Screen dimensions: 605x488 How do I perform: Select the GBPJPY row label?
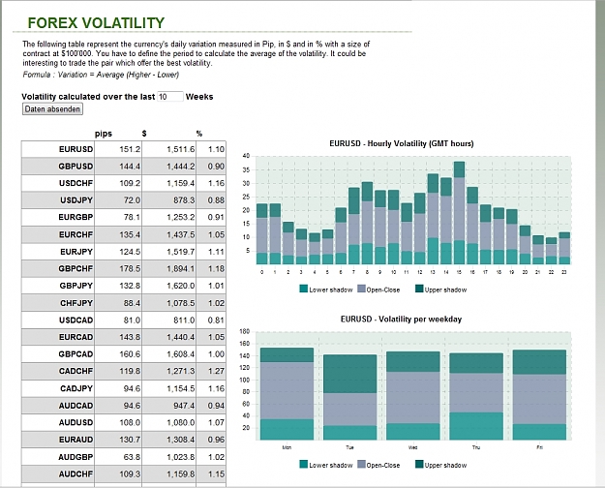tap(76, 286)
